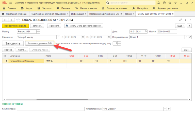Add this Табель document to favorites
This screenshot has width=195, height=113.
18,20
